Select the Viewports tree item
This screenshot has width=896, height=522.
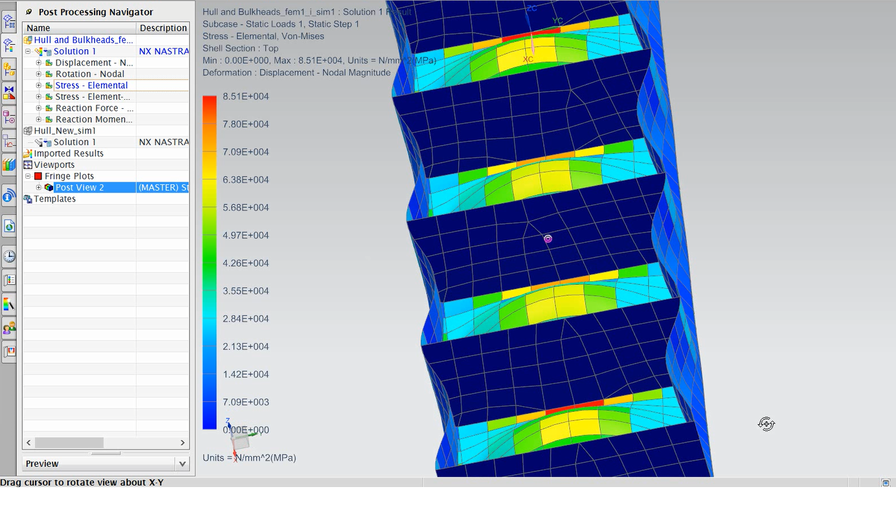55,165
